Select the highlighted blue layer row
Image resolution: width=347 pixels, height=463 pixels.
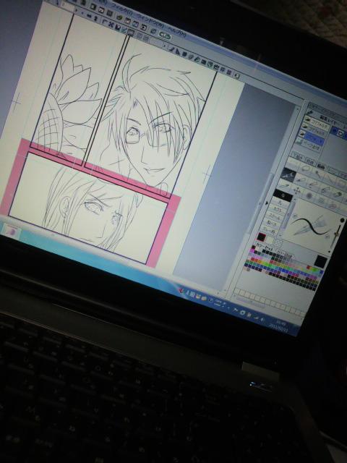pos(312,137)
